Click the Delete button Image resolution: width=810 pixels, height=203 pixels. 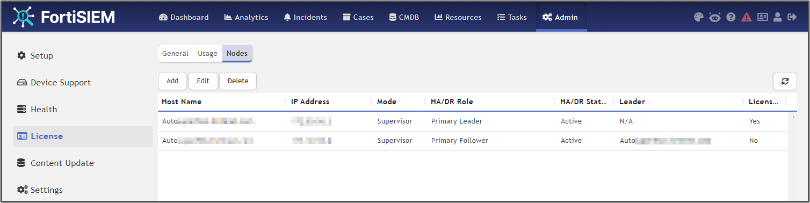point(238,81)
